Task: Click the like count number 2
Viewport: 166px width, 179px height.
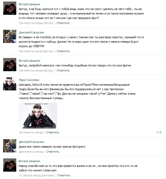Action: coord(160,132)
